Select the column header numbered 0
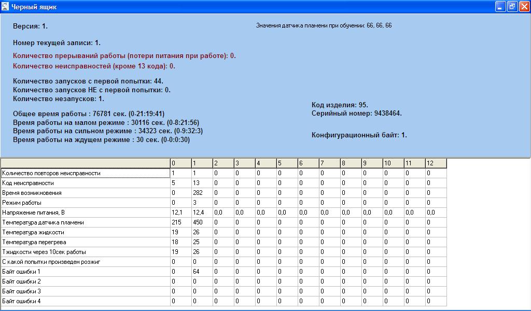531x311 pixels. (x=181, y=163)
